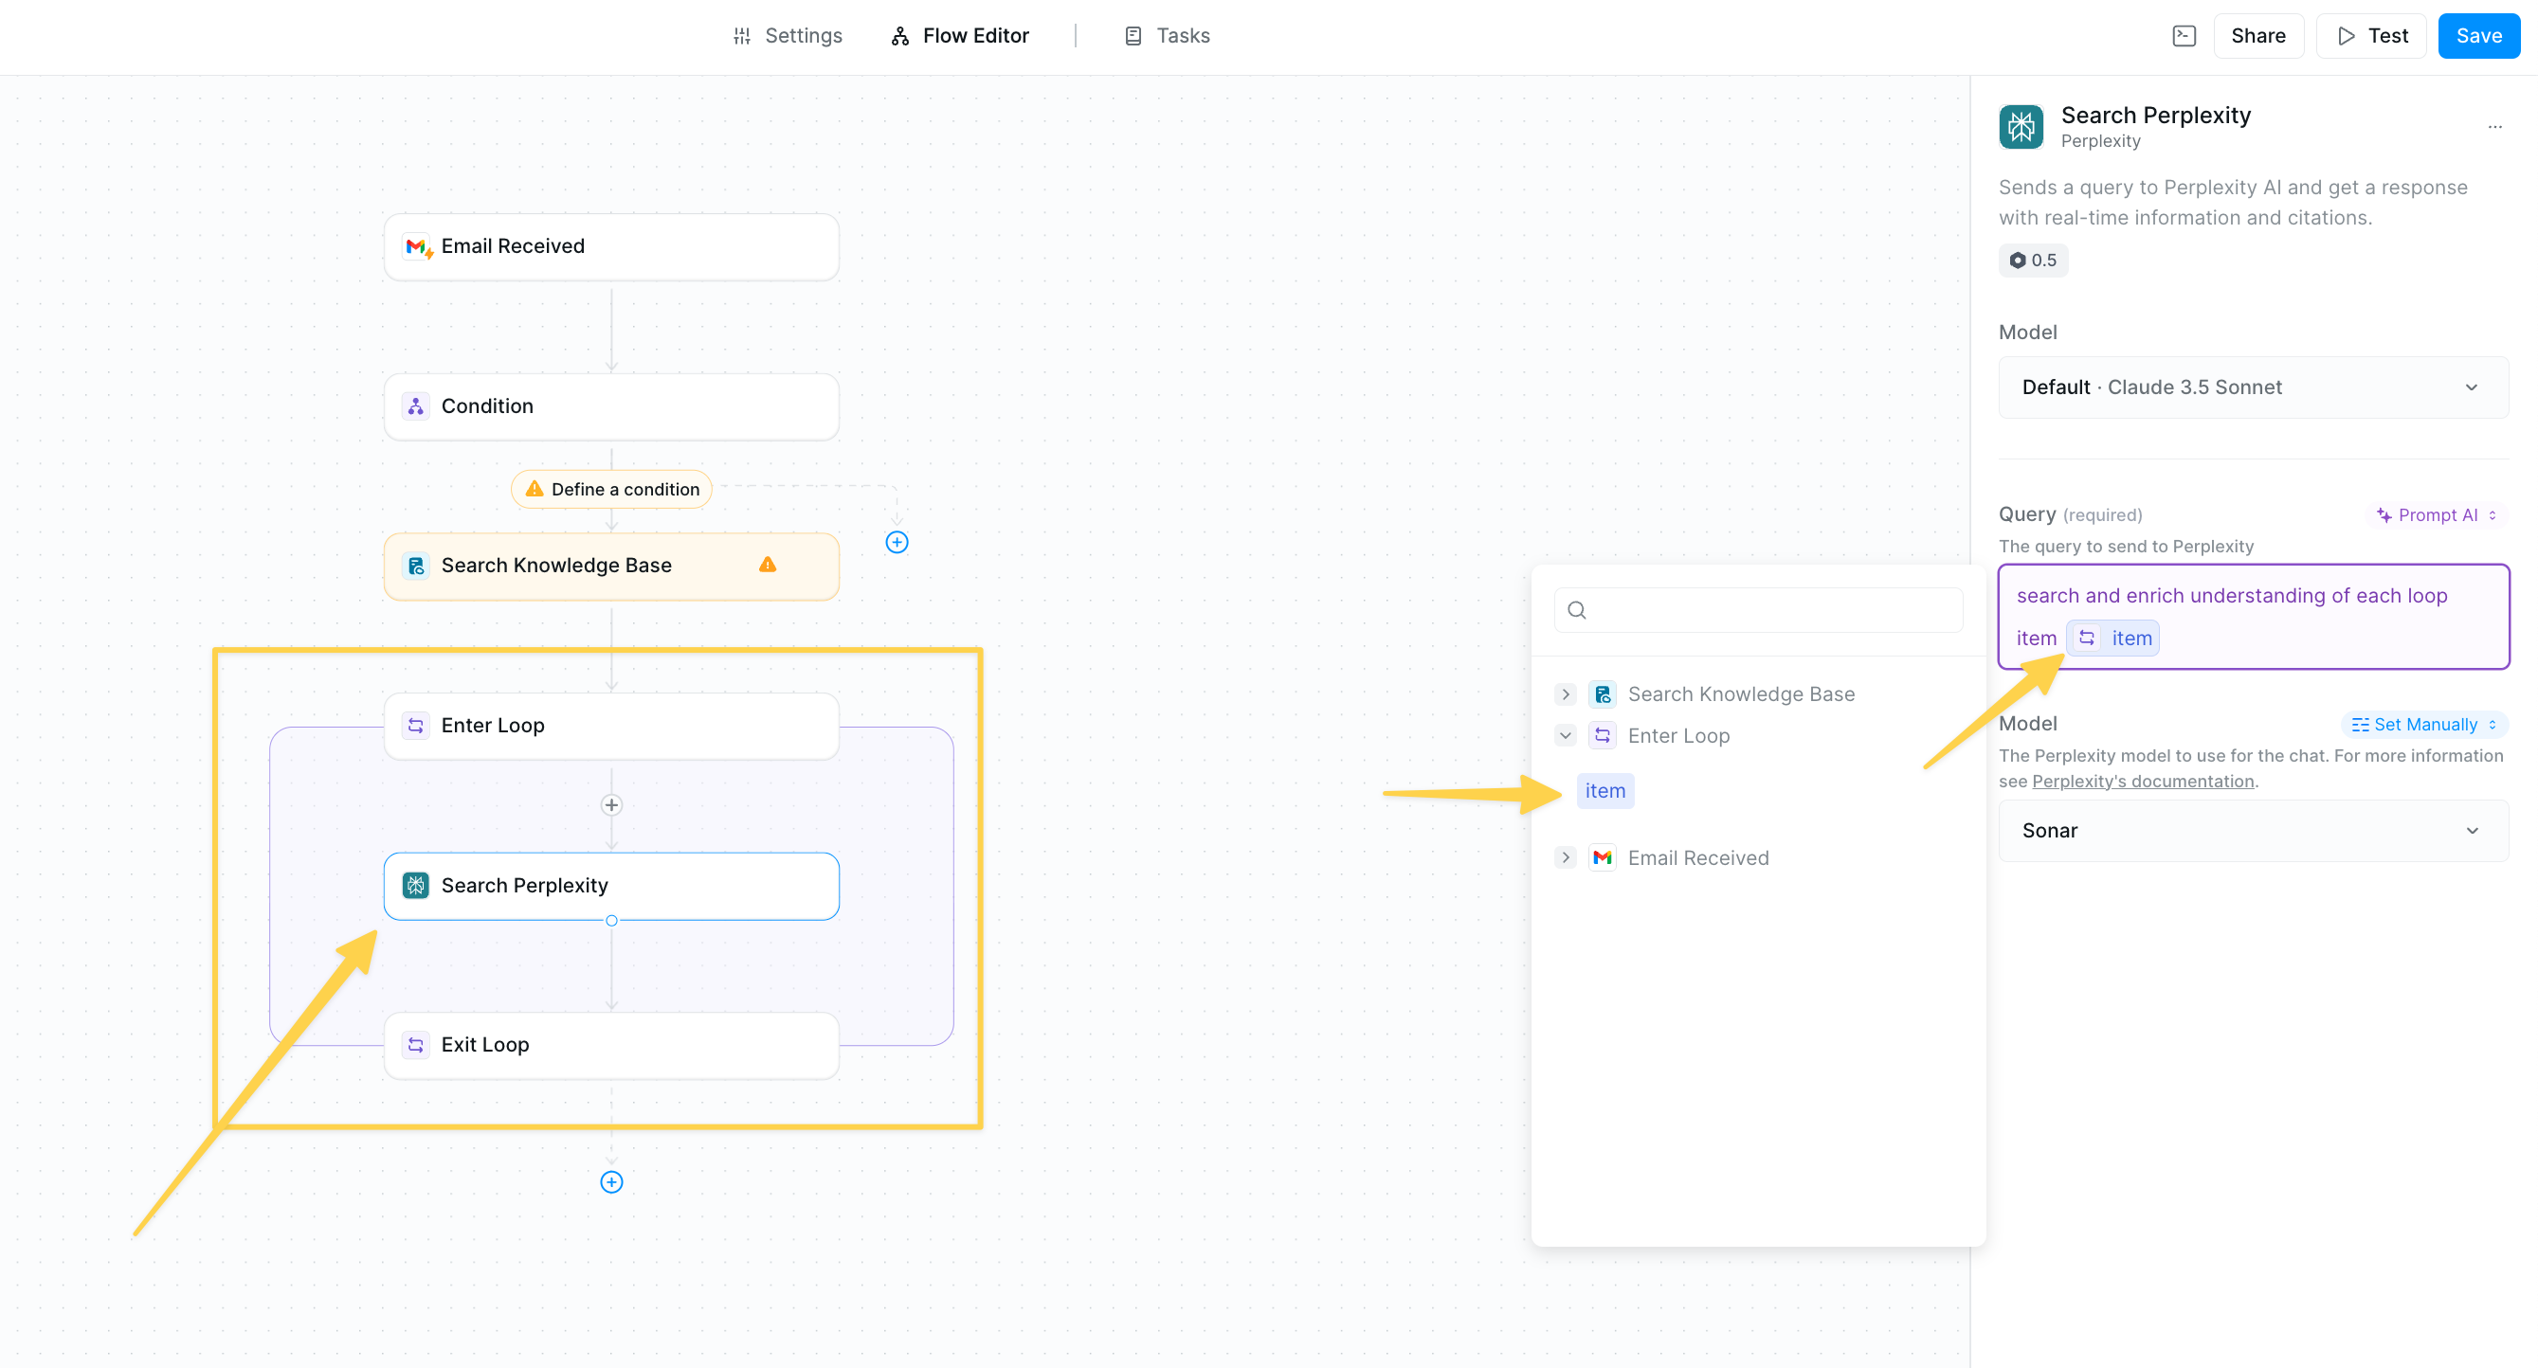
Task: Click the Perplexity icon on Search Perplexity node
Action: (x=416, y=886)
